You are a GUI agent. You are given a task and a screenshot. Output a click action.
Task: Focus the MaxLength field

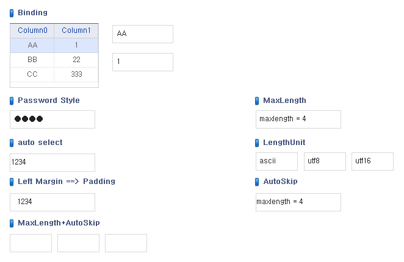298,119
